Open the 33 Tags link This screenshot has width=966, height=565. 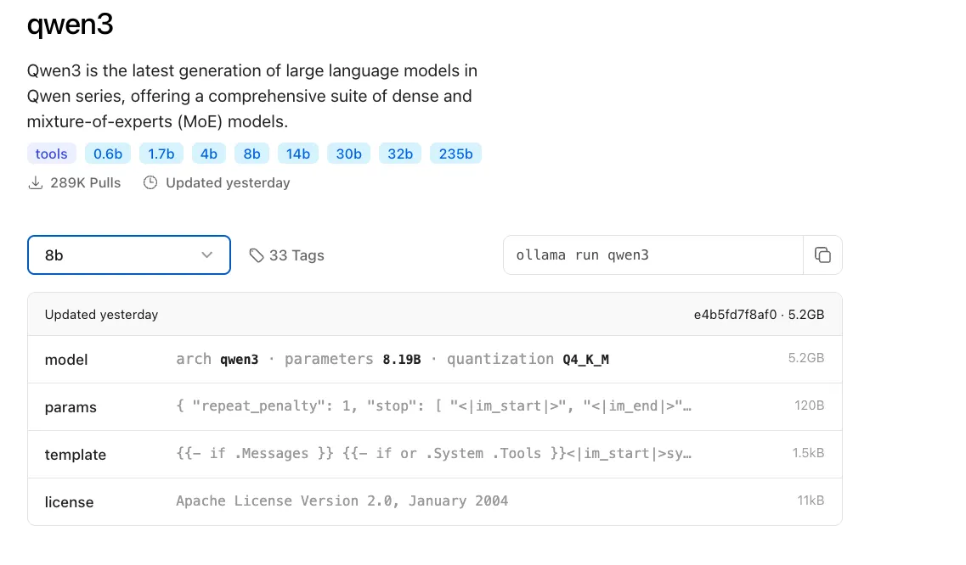[x=296, y=255]
